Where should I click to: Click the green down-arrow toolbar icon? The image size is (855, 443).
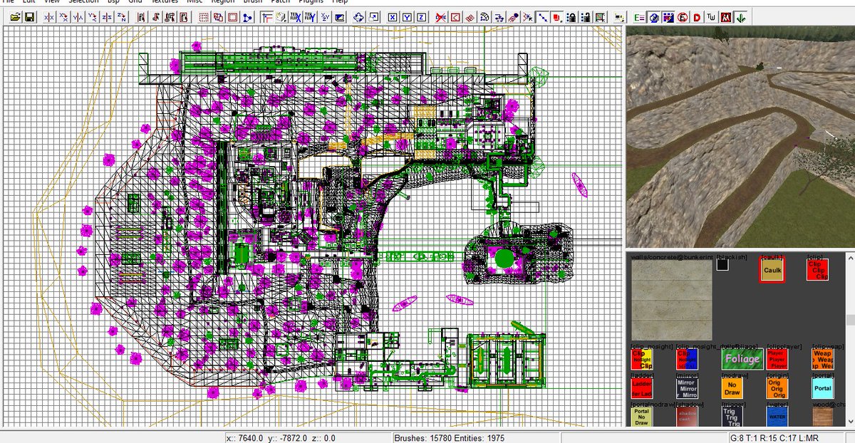tap(740, 17)
